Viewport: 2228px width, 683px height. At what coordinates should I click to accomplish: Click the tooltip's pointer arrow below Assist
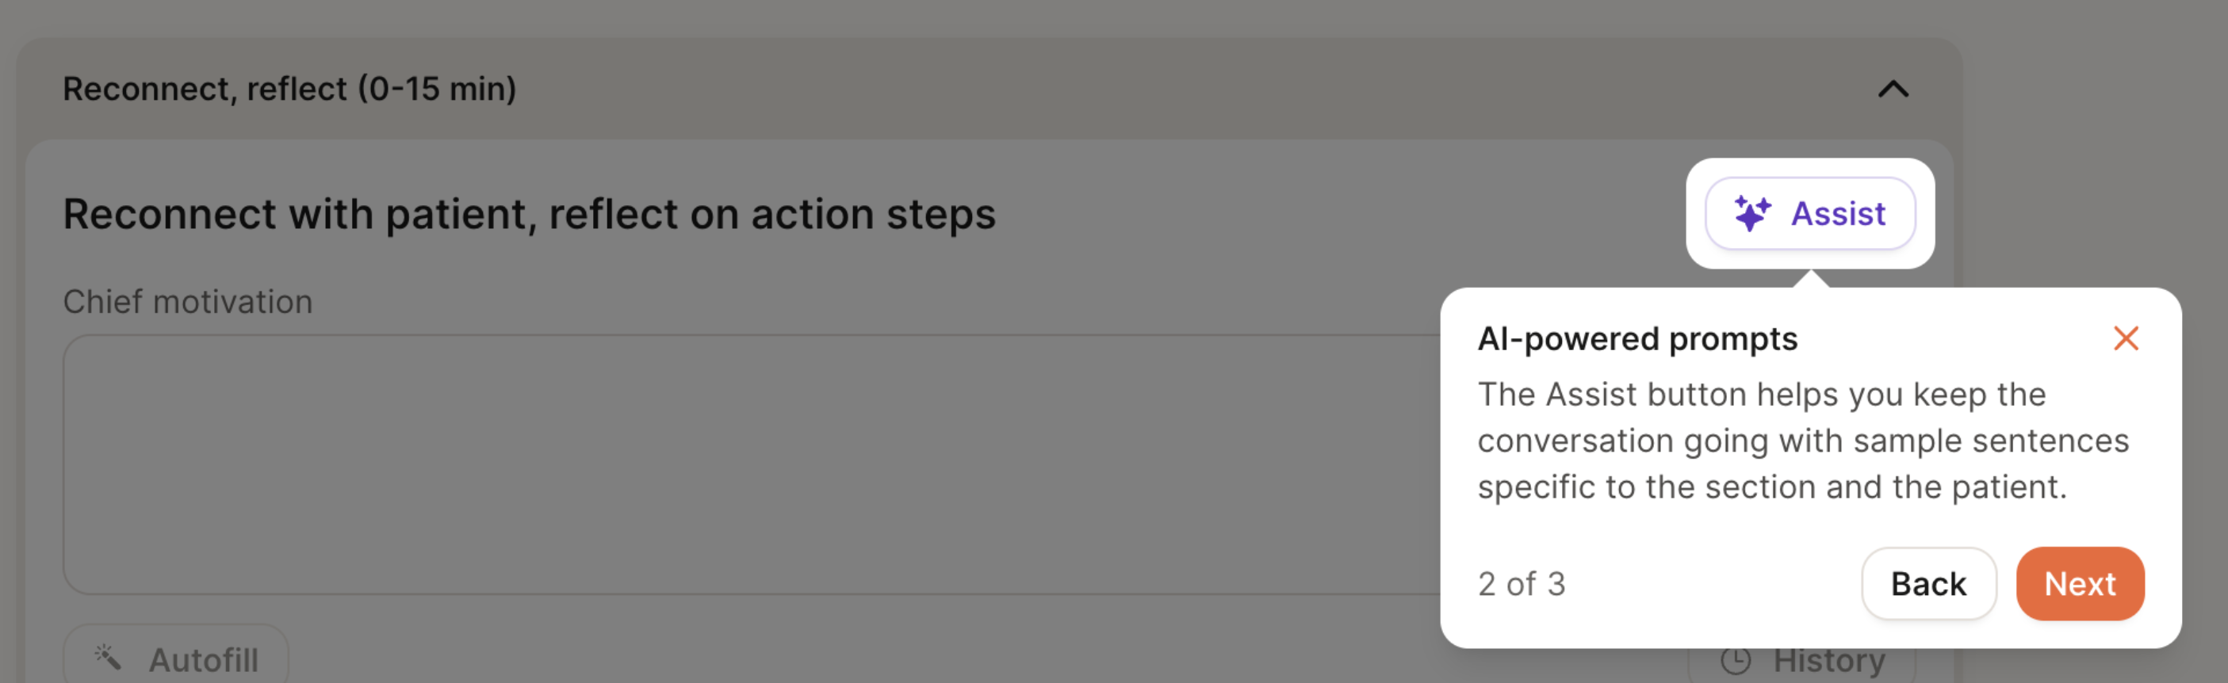click(1809, 279)
